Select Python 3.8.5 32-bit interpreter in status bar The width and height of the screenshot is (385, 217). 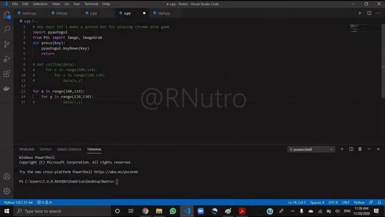point(19,203)
